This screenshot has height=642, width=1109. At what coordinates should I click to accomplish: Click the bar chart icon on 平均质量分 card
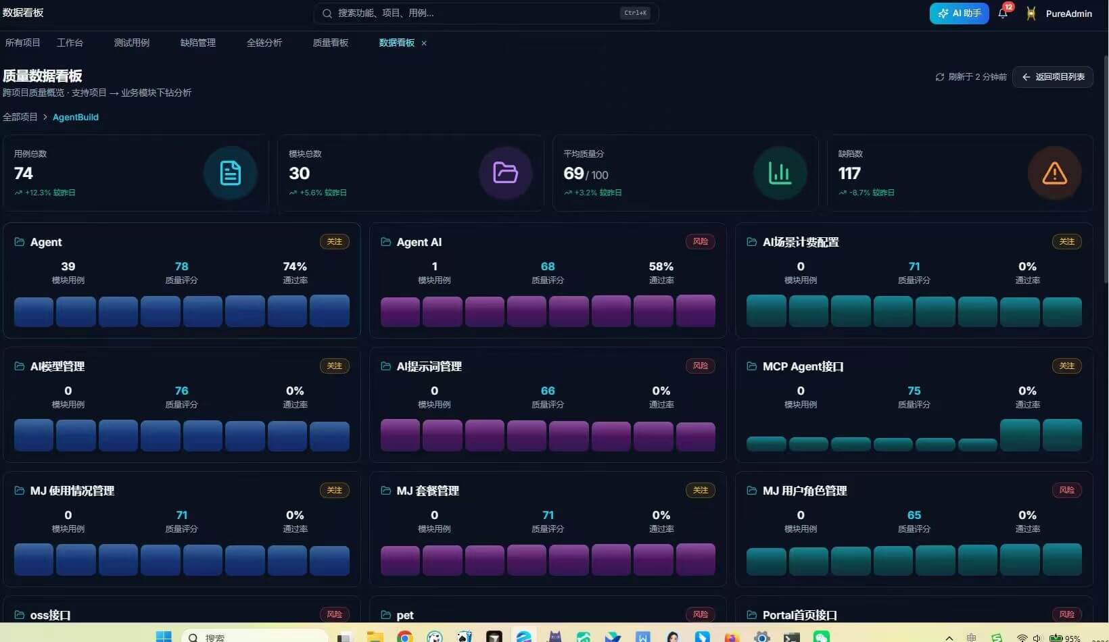tap(780, 173)
